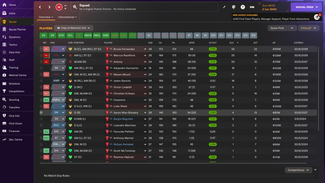Image resolution: width=325 pixels, height=183 pixels.
Task: Click the Squad Planner sidebar icon
Action: point(4,29)
